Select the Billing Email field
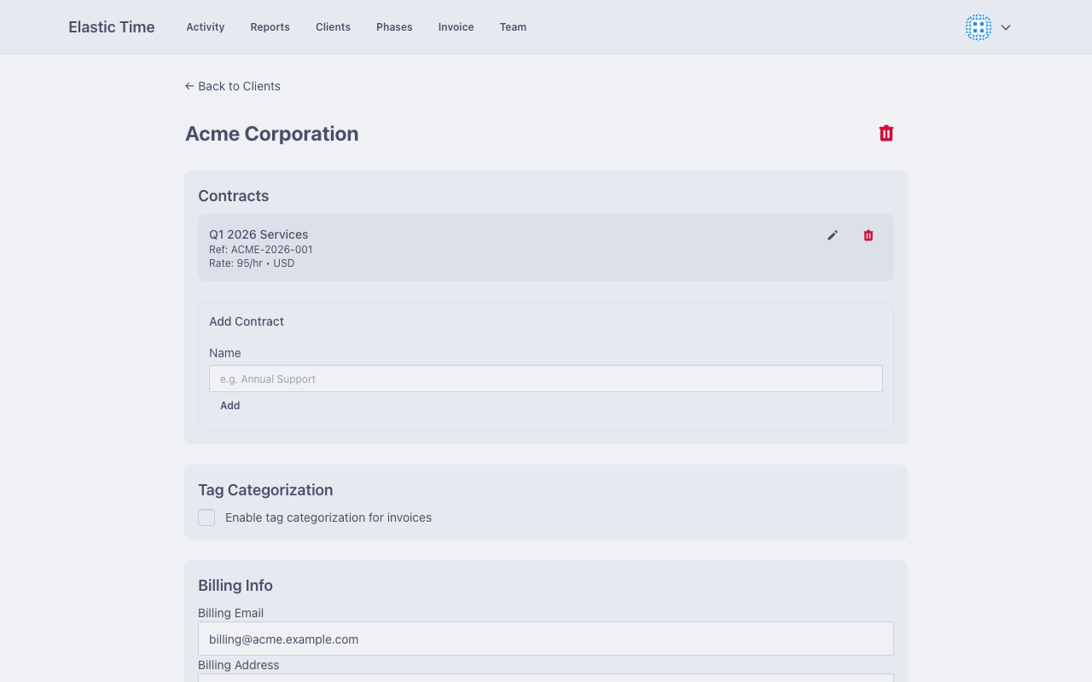 click(x=546, y=638)
